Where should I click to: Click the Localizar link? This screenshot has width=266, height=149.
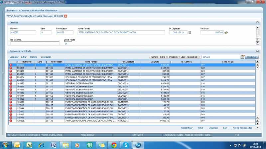[14, 57]
